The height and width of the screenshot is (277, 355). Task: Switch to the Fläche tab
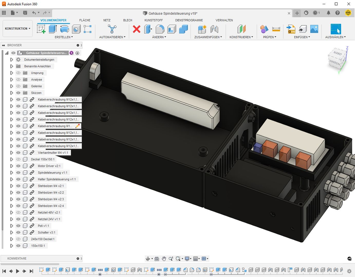[x=85, y=20]
